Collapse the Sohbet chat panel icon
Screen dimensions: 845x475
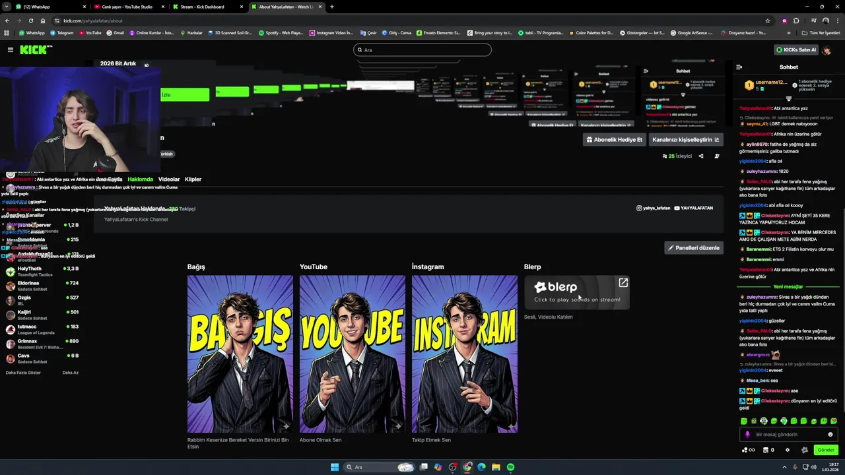pyautogui.click(x=739, y=67)
